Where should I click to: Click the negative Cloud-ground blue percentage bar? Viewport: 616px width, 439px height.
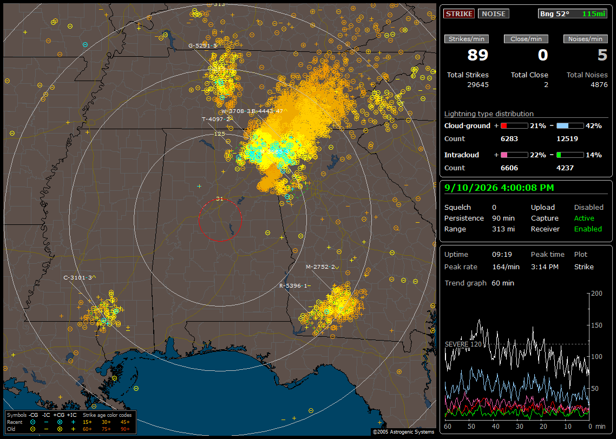tap(570, 126)
